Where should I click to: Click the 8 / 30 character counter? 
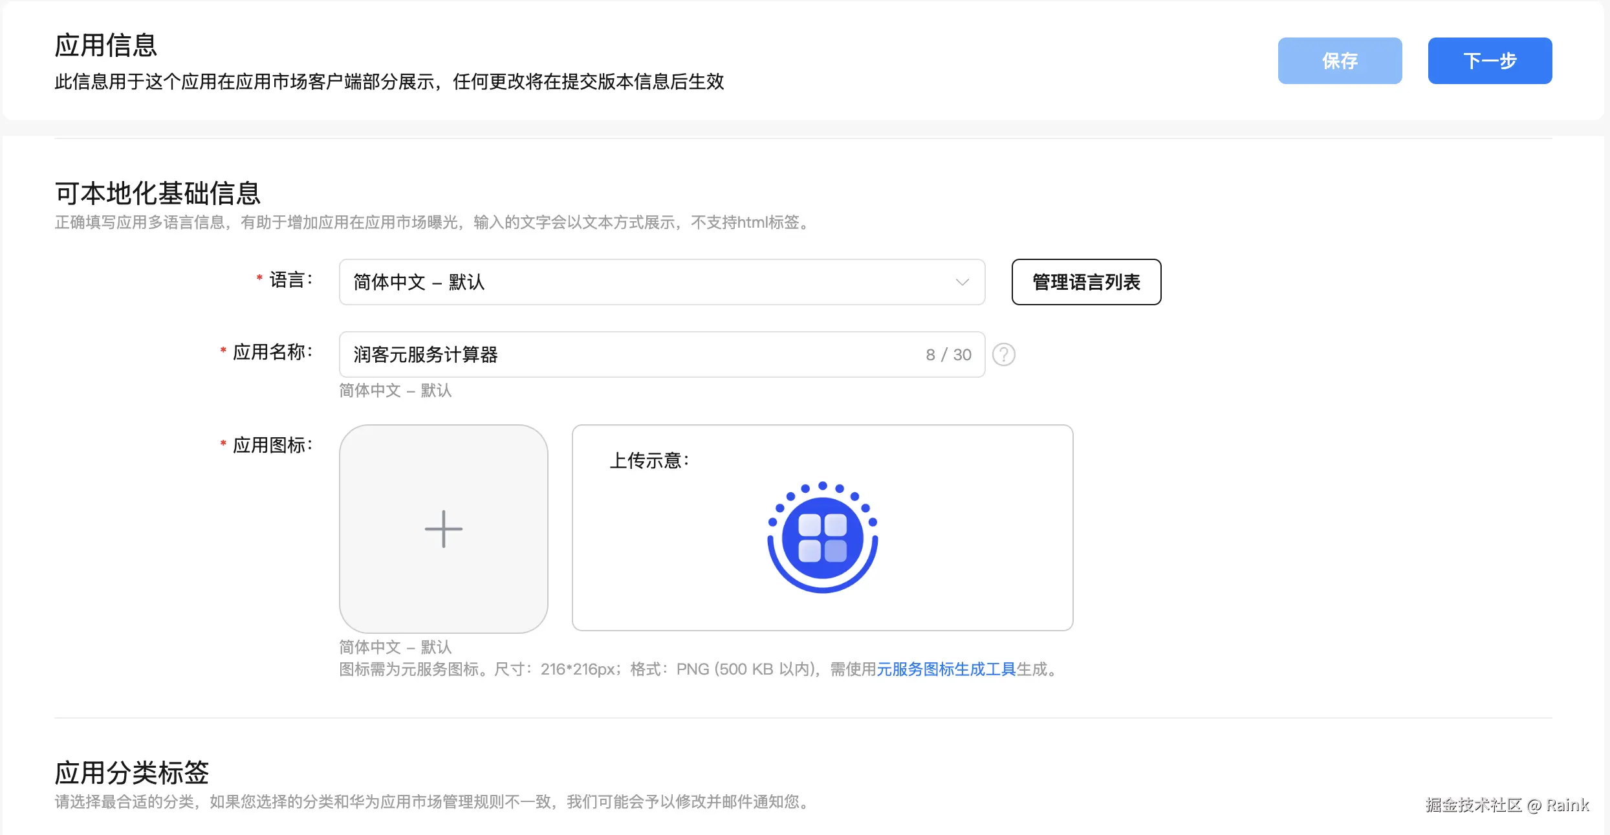click(948, 354)
